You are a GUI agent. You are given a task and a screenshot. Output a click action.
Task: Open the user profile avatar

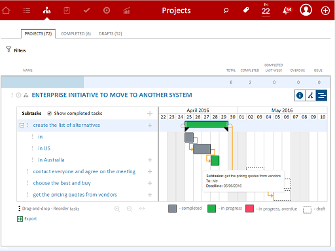pos(306,10)
